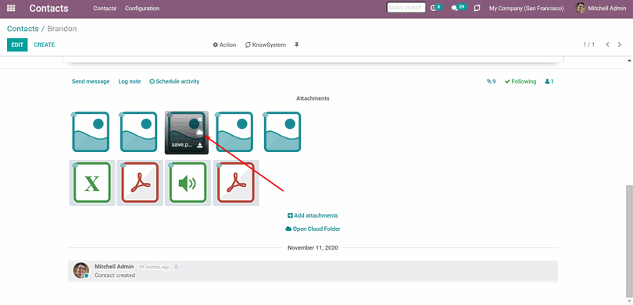Open the My Company (San Francisco) switcher
The height and width of the screenshot is (305, 633).
click(x=526, y=8)
